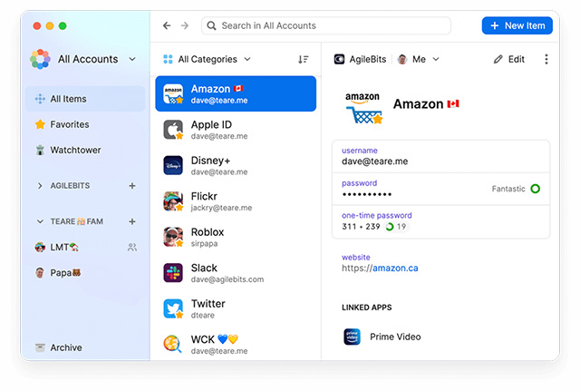Click the Amazon icon in the list
The height and width of the screenshot is (391, 580).
click(173, 93)
